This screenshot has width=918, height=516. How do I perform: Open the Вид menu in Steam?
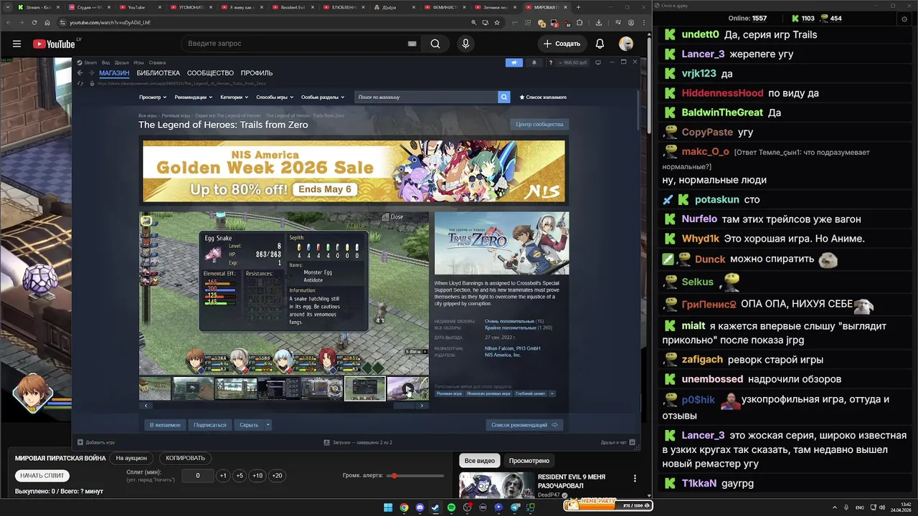[105, 62]
